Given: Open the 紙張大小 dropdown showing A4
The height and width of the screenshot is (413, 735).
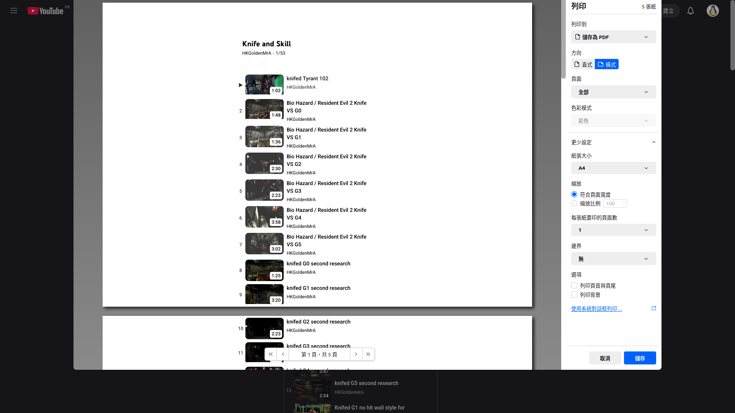Looking at the screenshot, I should (x=614, y=168).
